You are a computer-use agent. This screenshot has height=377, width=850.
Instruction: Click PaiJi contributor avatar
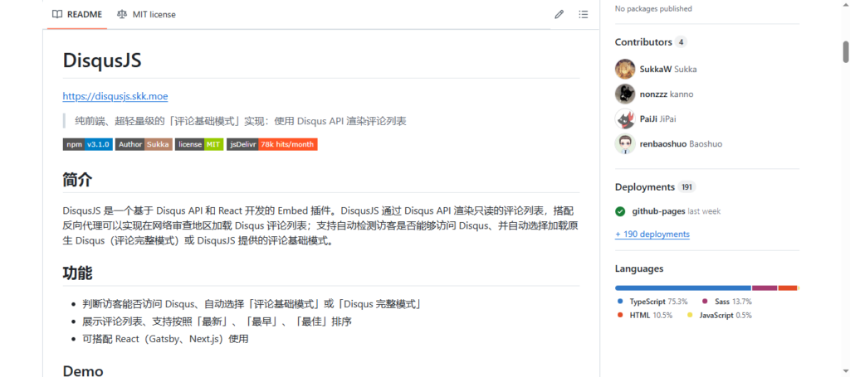pos(625,118)
